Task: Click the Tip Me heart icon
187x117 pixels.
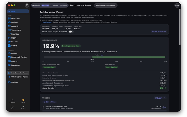Action: tap(23, 101)
